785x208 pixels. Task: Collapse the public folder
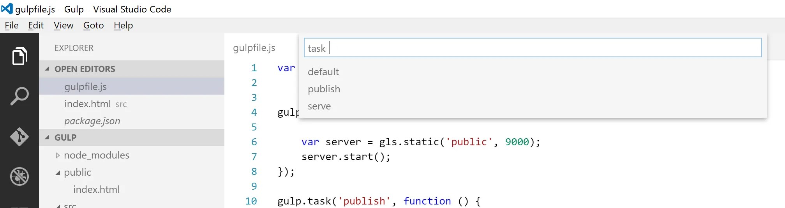[x=58, y=173]
